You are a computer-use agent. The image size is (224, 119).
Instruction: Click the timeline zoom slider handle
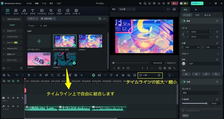click(146, 75)
